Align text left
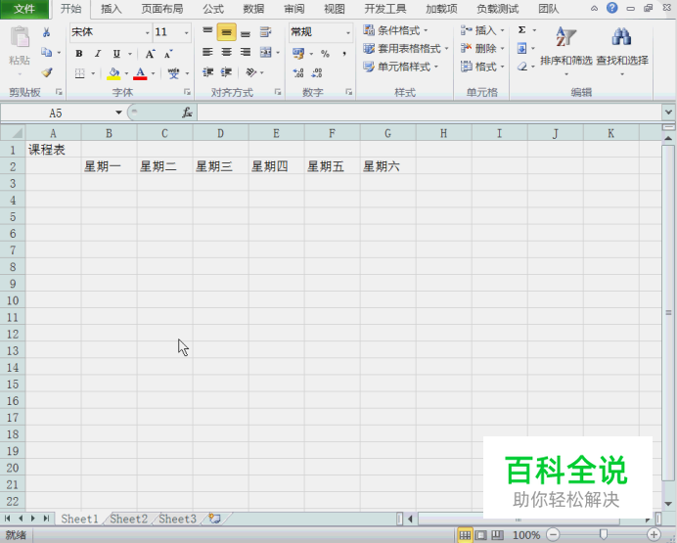This screenshot has height=543, width=677. pyautogui.click(x=207, y=52)
